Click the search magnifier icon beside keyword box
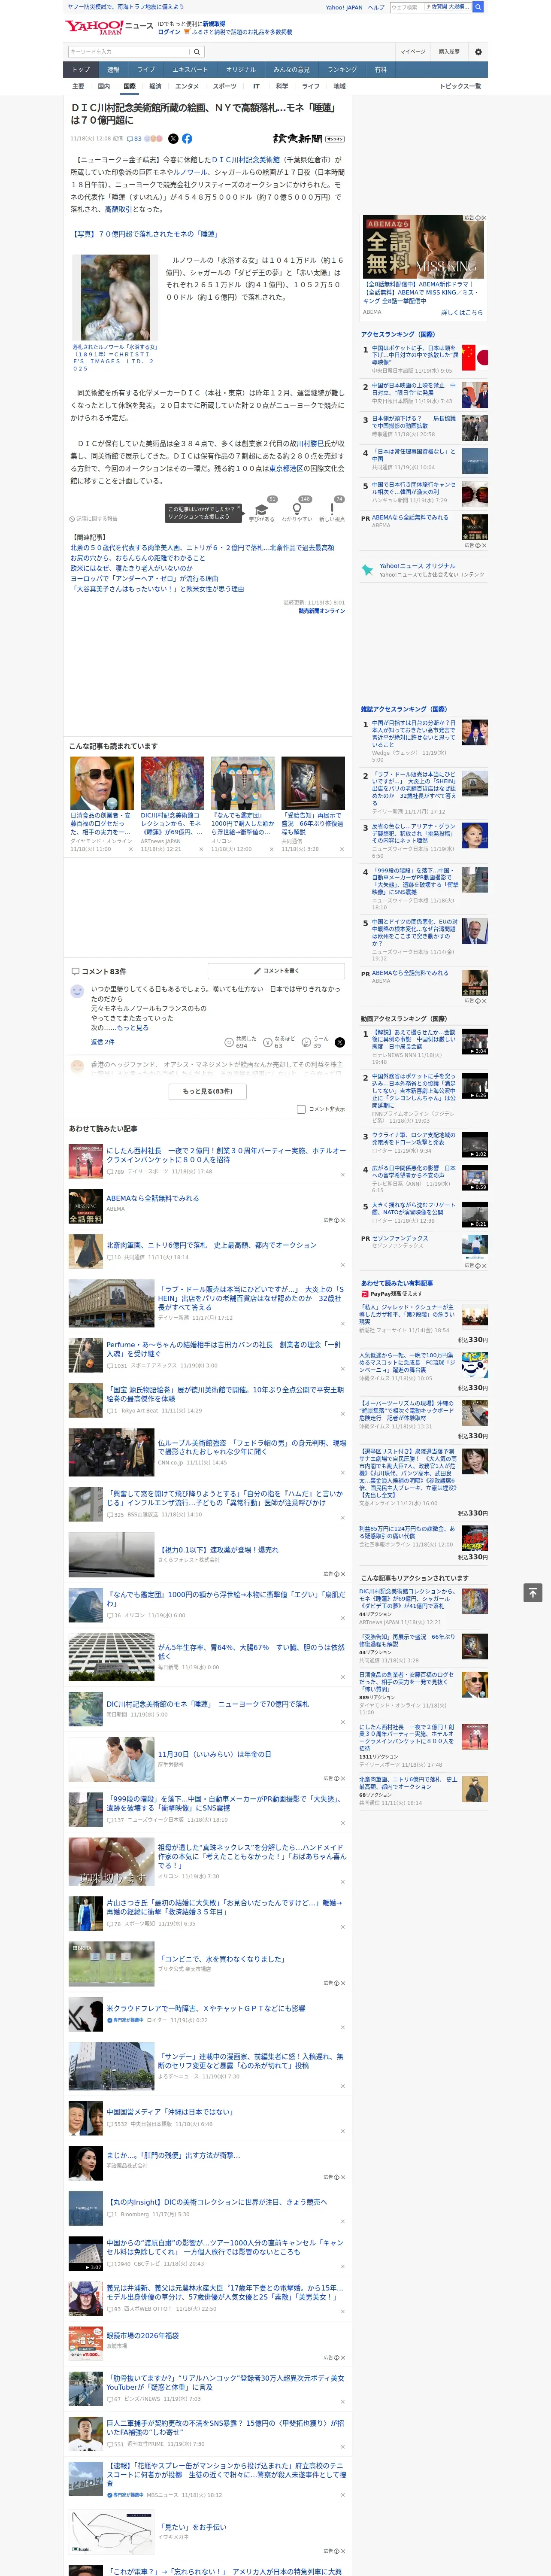This screenshot has width=551, height=2576. 197,52
